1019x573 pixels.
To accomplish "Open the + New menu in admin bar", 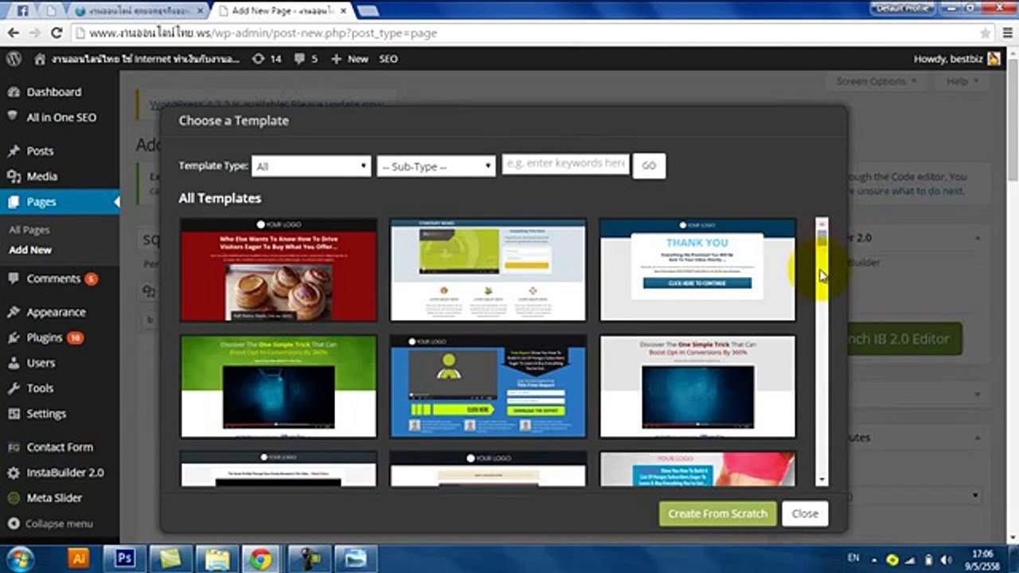I will tap(349, 59).
